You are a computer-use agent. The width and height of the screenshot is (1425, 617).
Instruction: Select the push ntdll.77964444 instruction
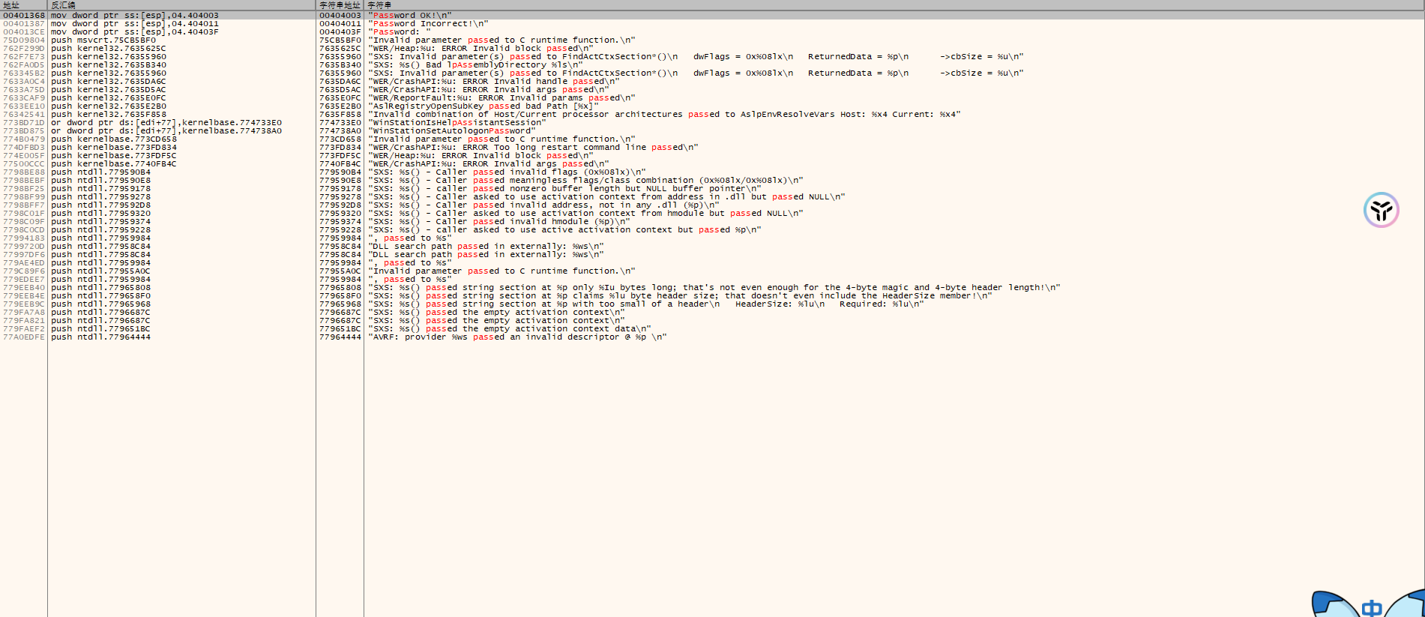(x=100, y=337)
